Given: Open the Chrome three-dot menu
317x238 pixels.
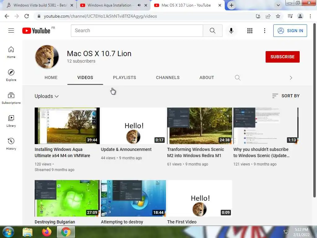Looking at the screenshot, I should 310,16.
